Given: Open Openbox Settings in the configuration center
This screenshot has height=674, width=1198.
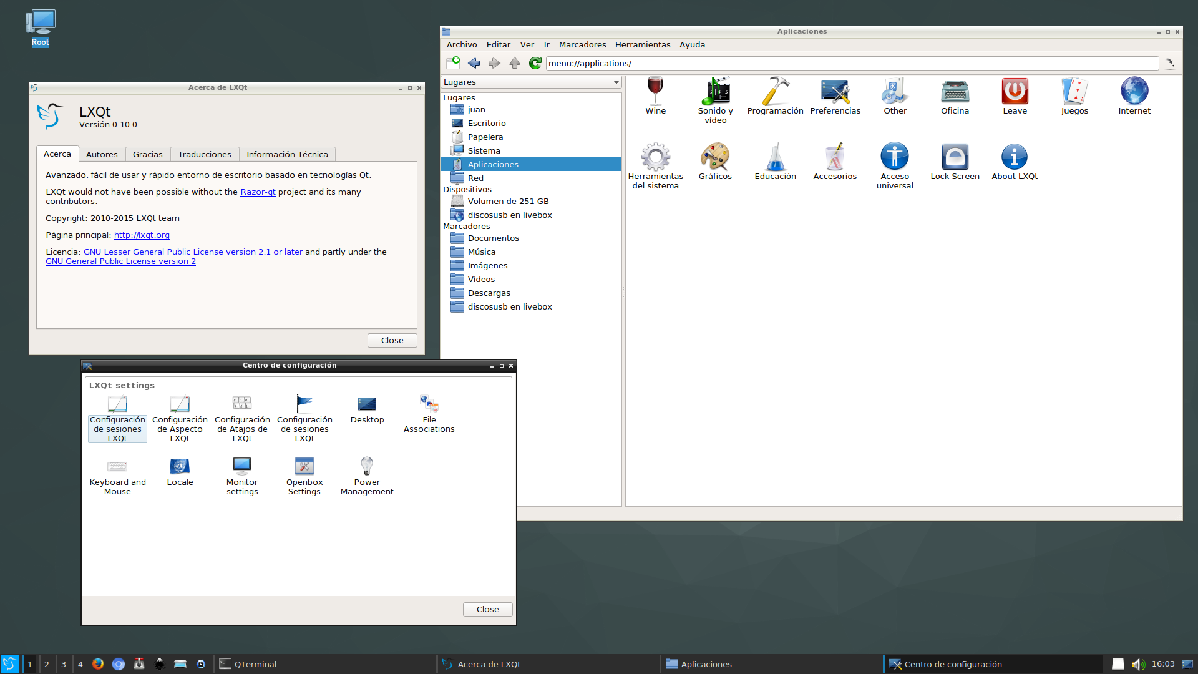Looking at the screenshot, I should tap(304, 474).
